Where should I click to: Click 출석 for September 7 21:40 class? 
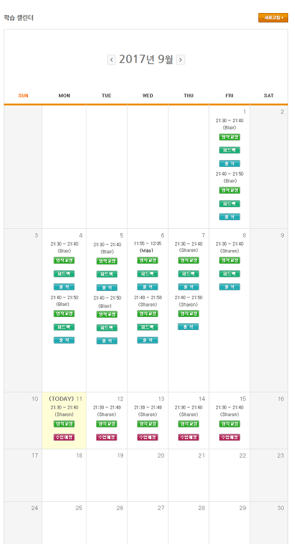click(188, 327)
